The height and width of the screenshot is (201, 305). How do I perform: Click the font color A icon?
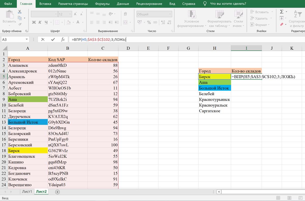pos(78,22)
